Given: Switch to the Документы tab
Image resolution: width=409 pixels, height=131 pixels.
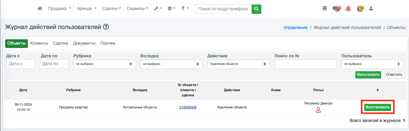Looking at the screenshot, I should click(84, 43).
